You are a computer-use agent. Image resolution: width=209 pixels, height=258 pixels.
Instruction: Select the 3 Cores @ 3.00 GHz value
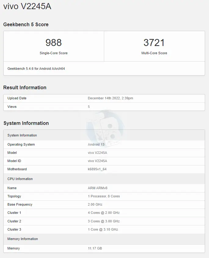(x=104, y=221)
